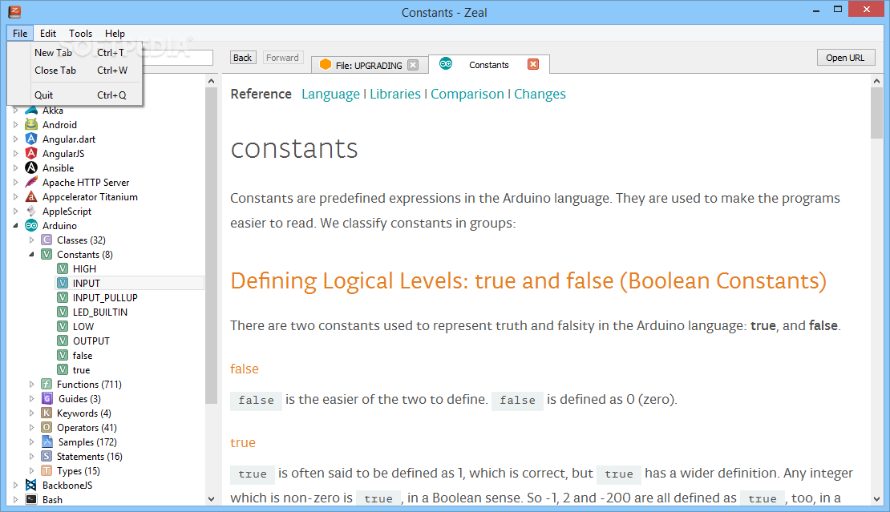Click the AngularJS docset icon
The height and width of the screenshot is (512, 890).
[x=31, y=154]
